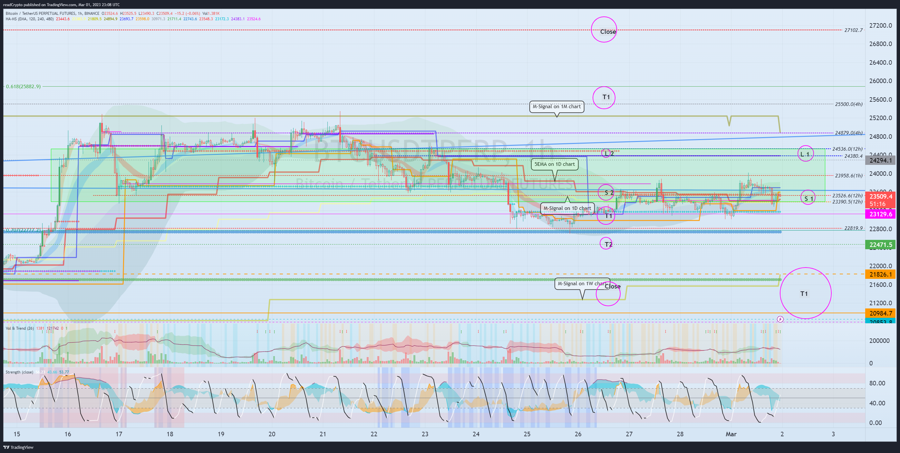
Task: Open the HA-MS indicator legend
Action: [x=29, y=19]
